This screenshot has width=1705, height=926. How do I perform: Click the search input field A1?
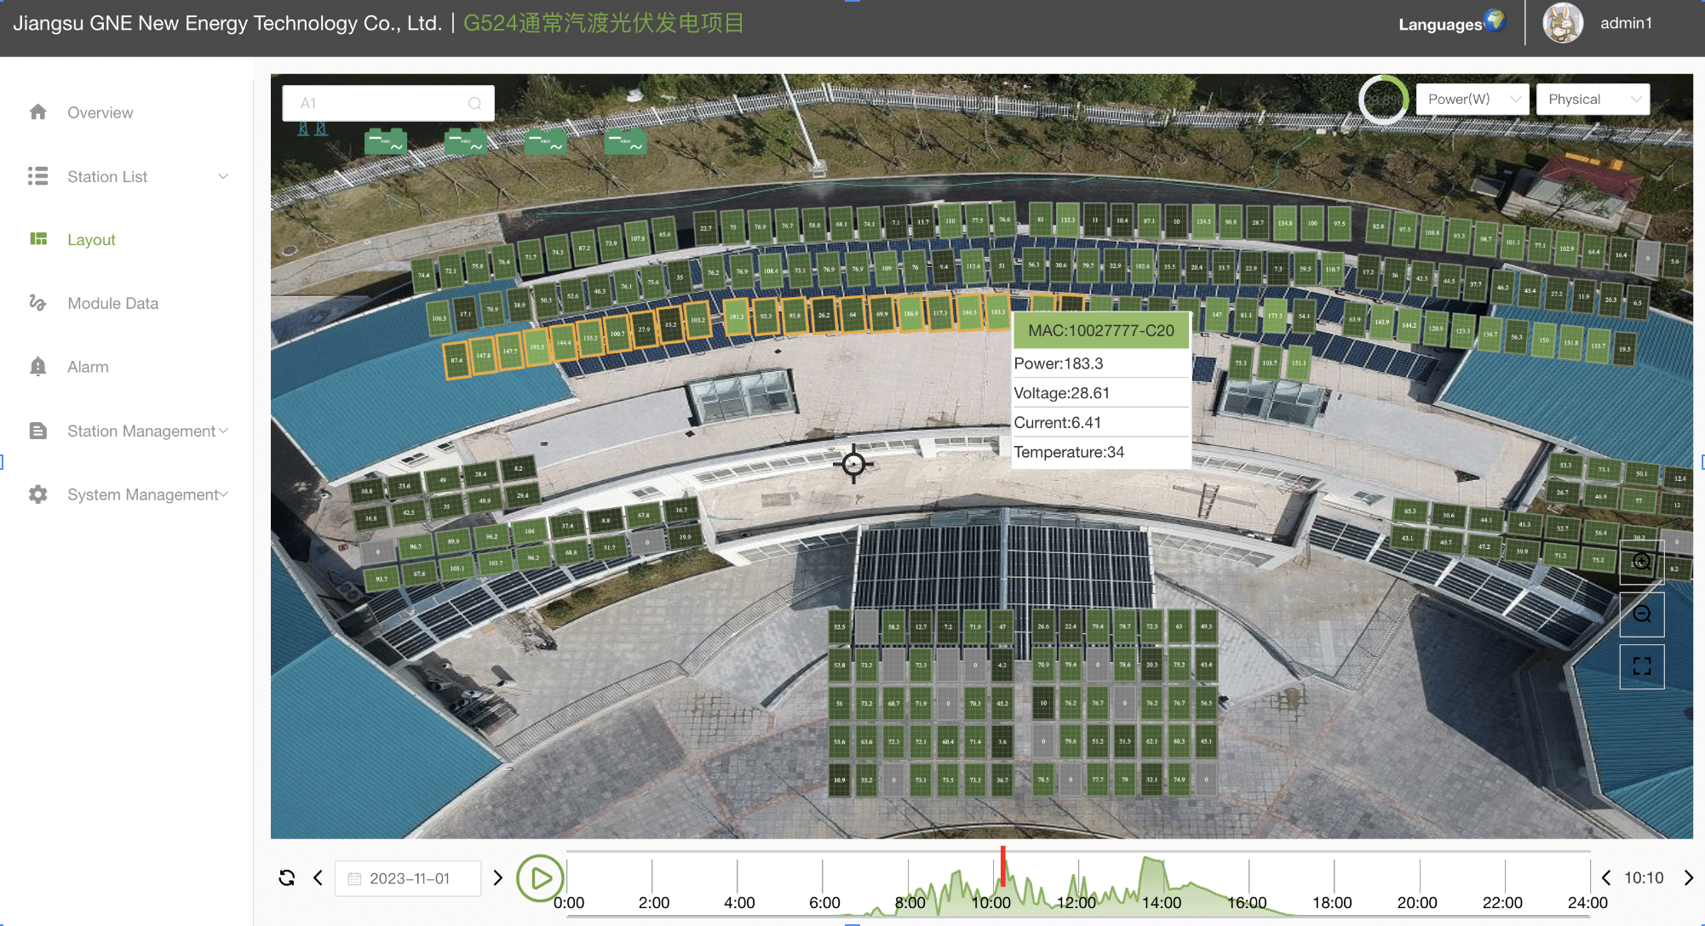tap(383, 100)
